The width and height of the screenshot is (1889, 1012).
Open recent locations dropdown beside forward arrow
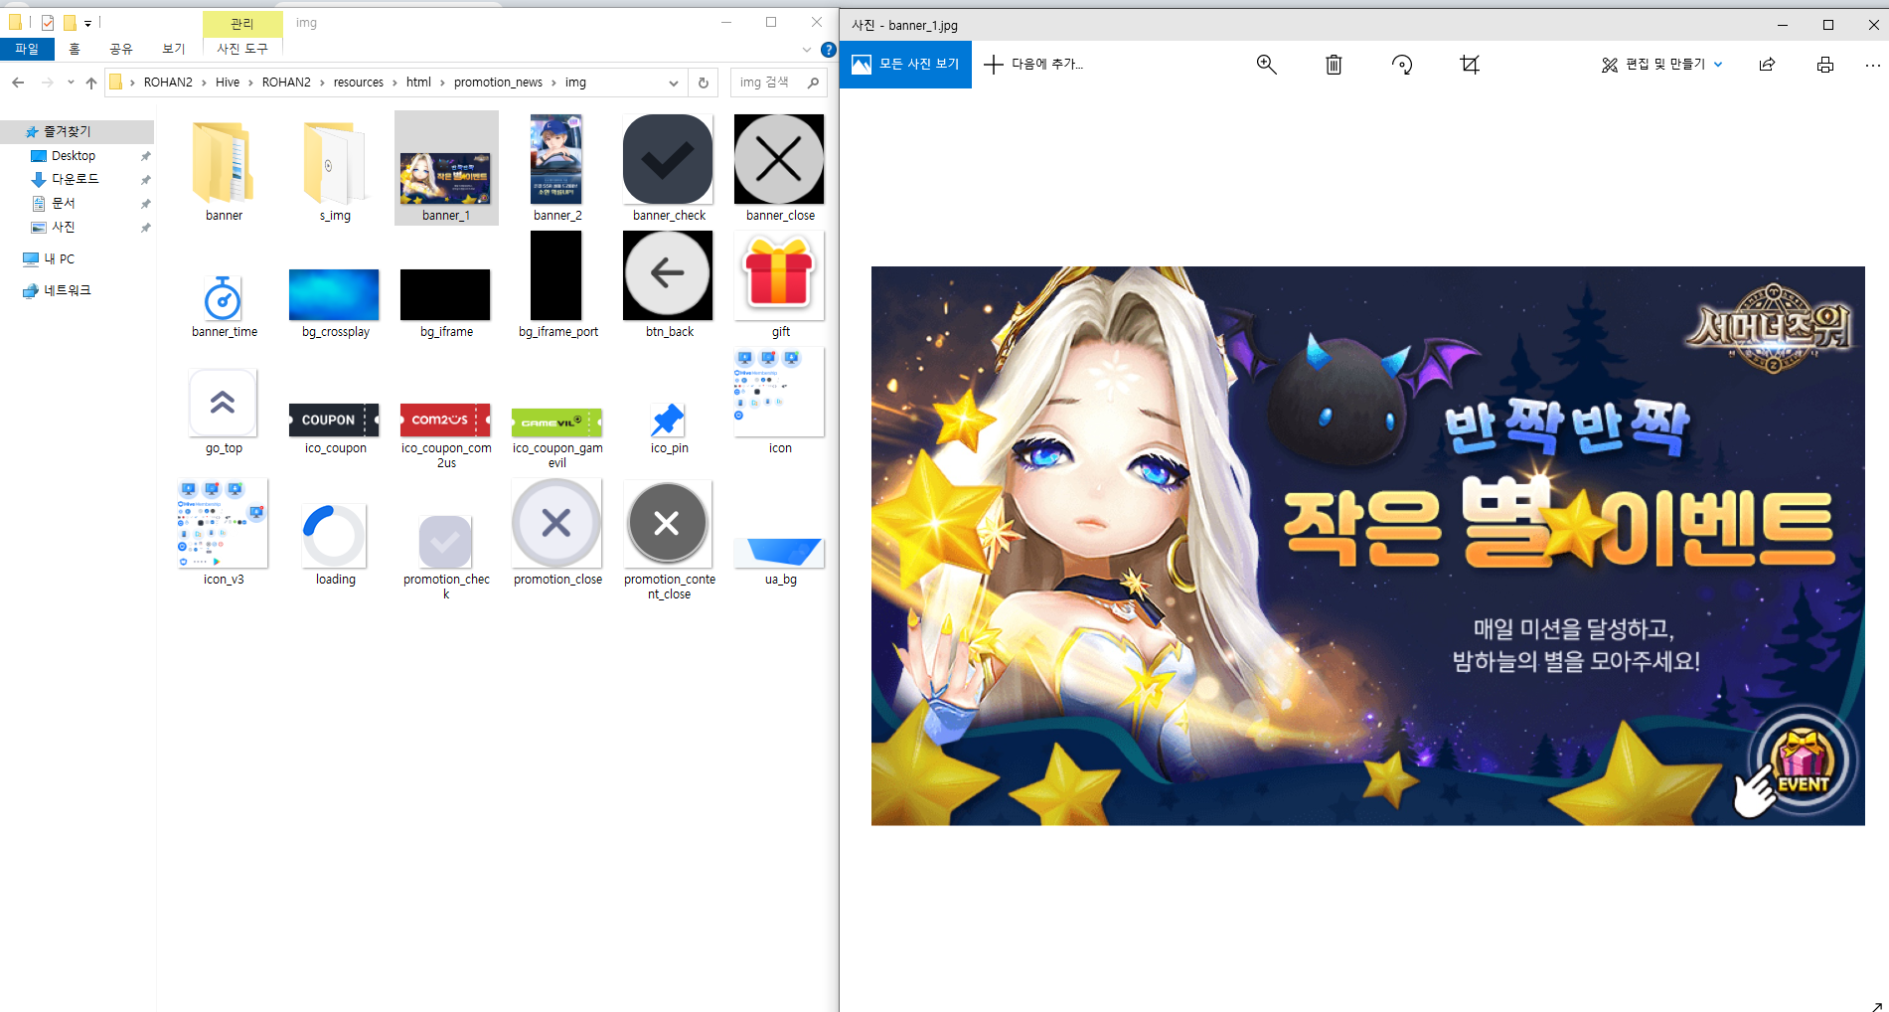click(71, 83)
